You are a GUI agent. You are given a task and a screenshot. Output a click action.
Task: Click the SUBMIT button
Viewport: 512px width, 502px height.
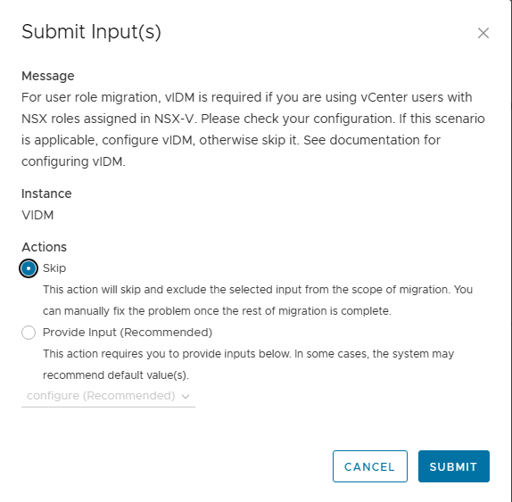453,466
